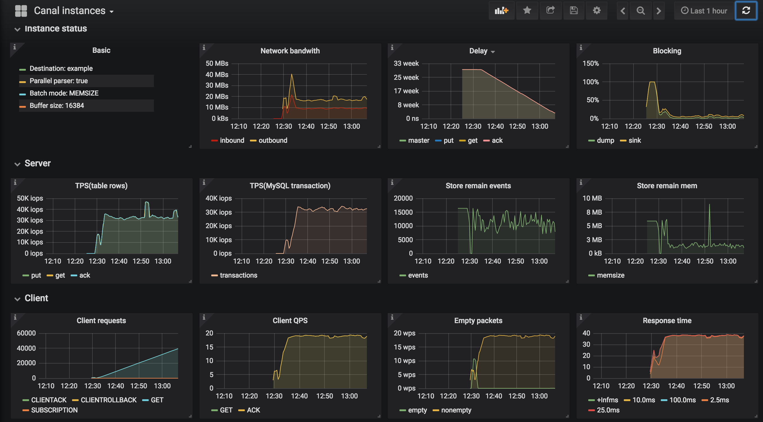
Task: Open dashboard settings gear icon
Action: pos(596,11)
